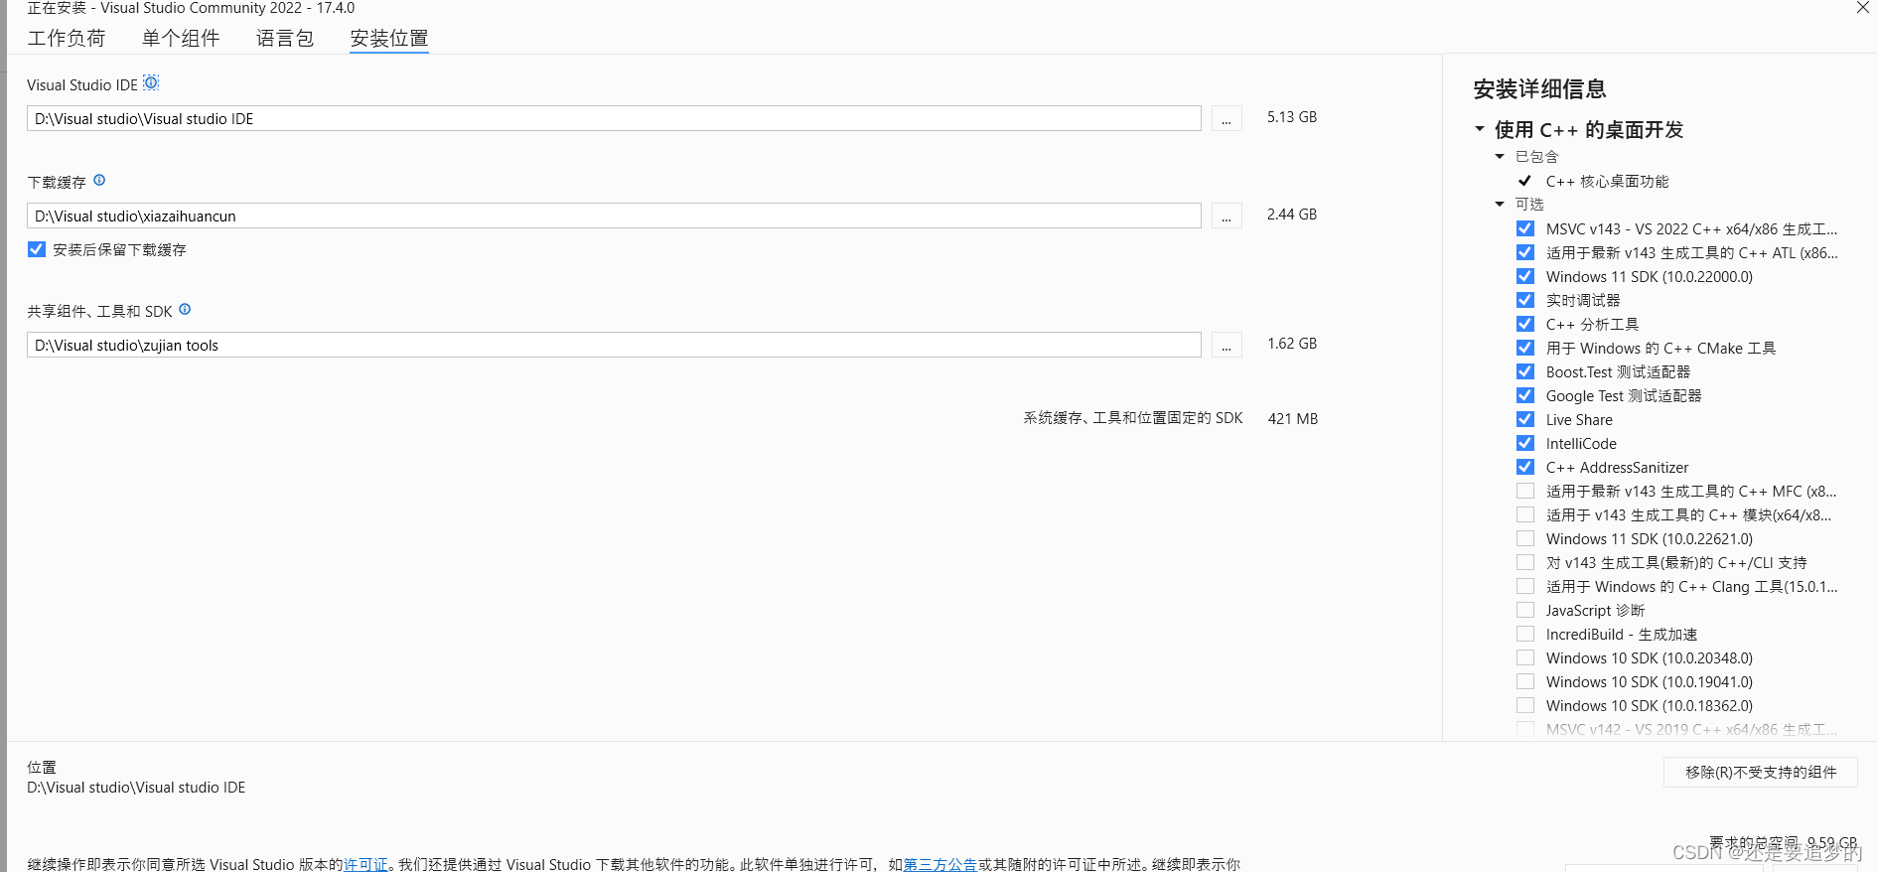Uncheck C++ AddressSanitizer component
This screenshot has width=1877, height=872.
pos(1525,467)
